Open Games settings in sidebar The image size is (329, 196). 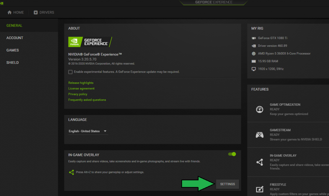pos(13,50)
